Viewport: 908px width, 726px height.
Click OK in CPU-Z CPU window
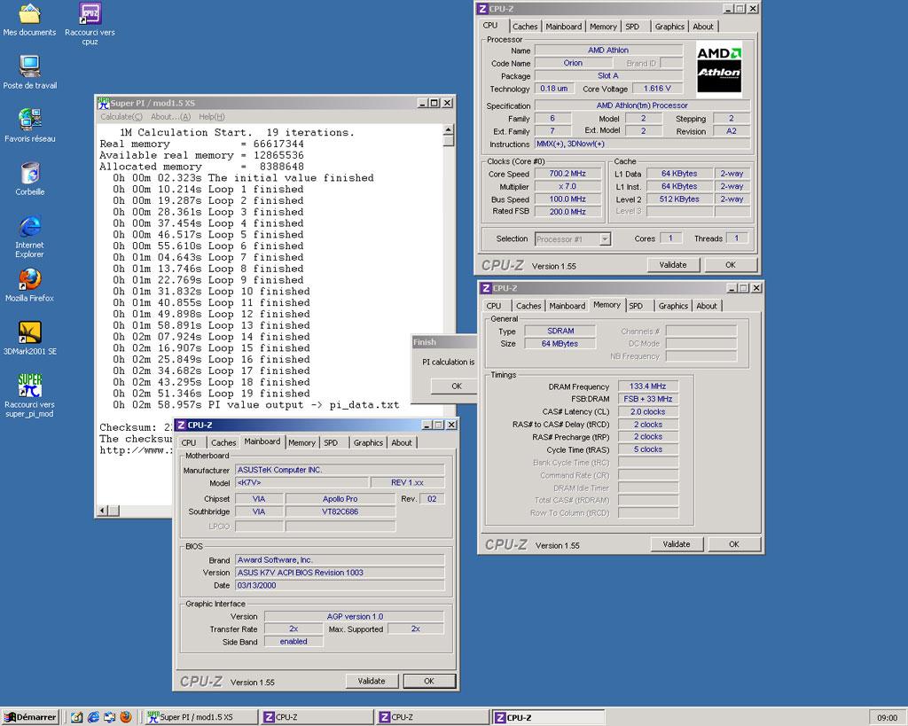click(731, 264)
